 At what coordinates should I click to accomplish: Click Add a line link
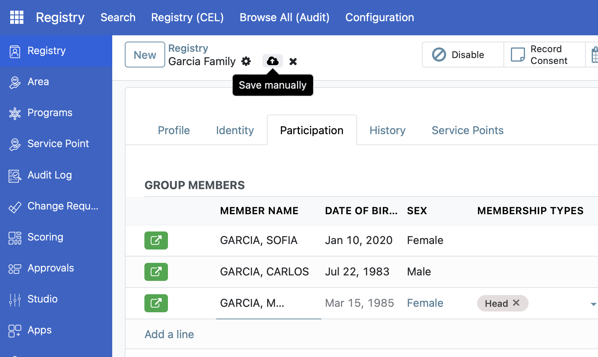[169, 334]
